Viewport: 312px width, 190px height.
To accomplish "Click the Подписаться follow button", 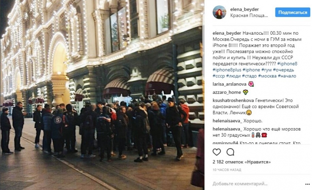I will (x=292, y=12).
